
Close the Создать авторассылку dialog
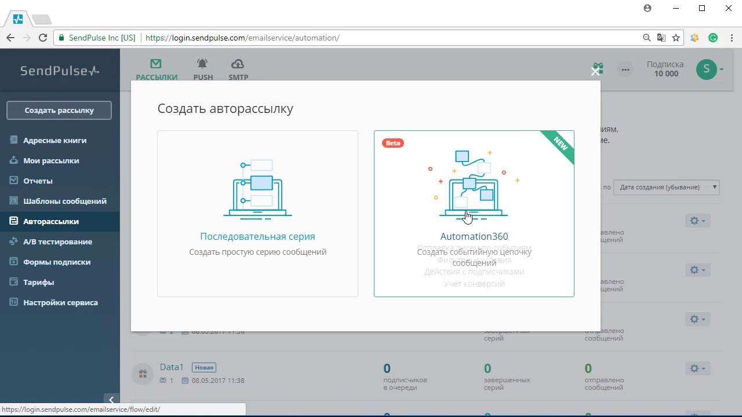pos(595,72)
